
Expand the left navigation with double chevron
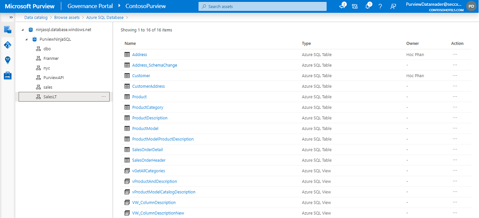[x=11, y=17]
